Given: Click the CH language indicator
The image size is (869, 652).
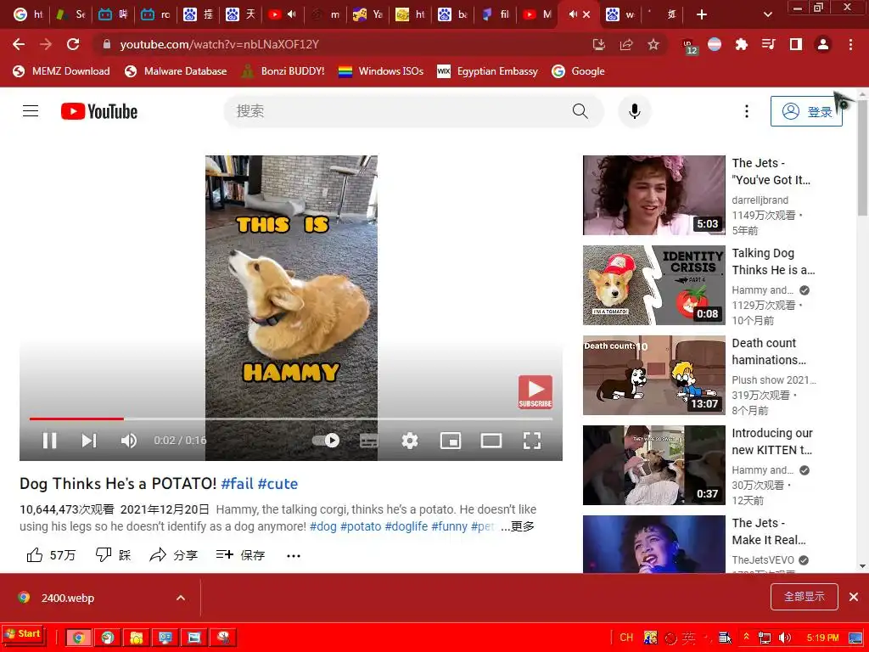Looking at the screenshot, I should point(626,638).
